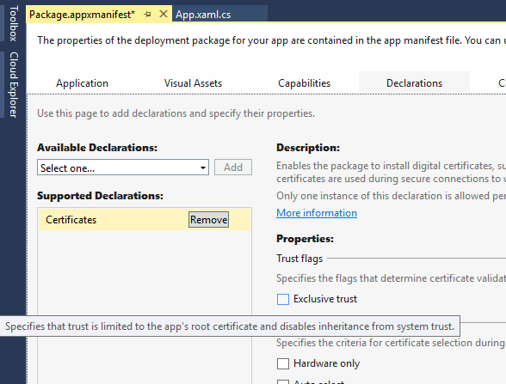Close the Package.appxmanifest tab
Image resolution: width=506 pixels, height=384 pixels.
tap(164, 14)
